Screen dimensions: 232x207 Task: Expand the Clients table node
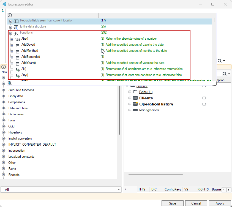point(130,98)
